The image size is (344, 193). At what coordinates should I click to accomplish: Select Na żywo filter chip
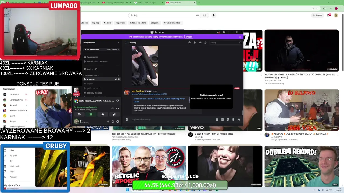tap(107, 23)
